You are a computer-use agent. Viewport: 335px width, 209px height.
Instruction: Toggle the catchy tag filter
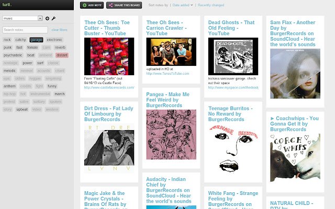pyautogui.click(x=20, y=40)
